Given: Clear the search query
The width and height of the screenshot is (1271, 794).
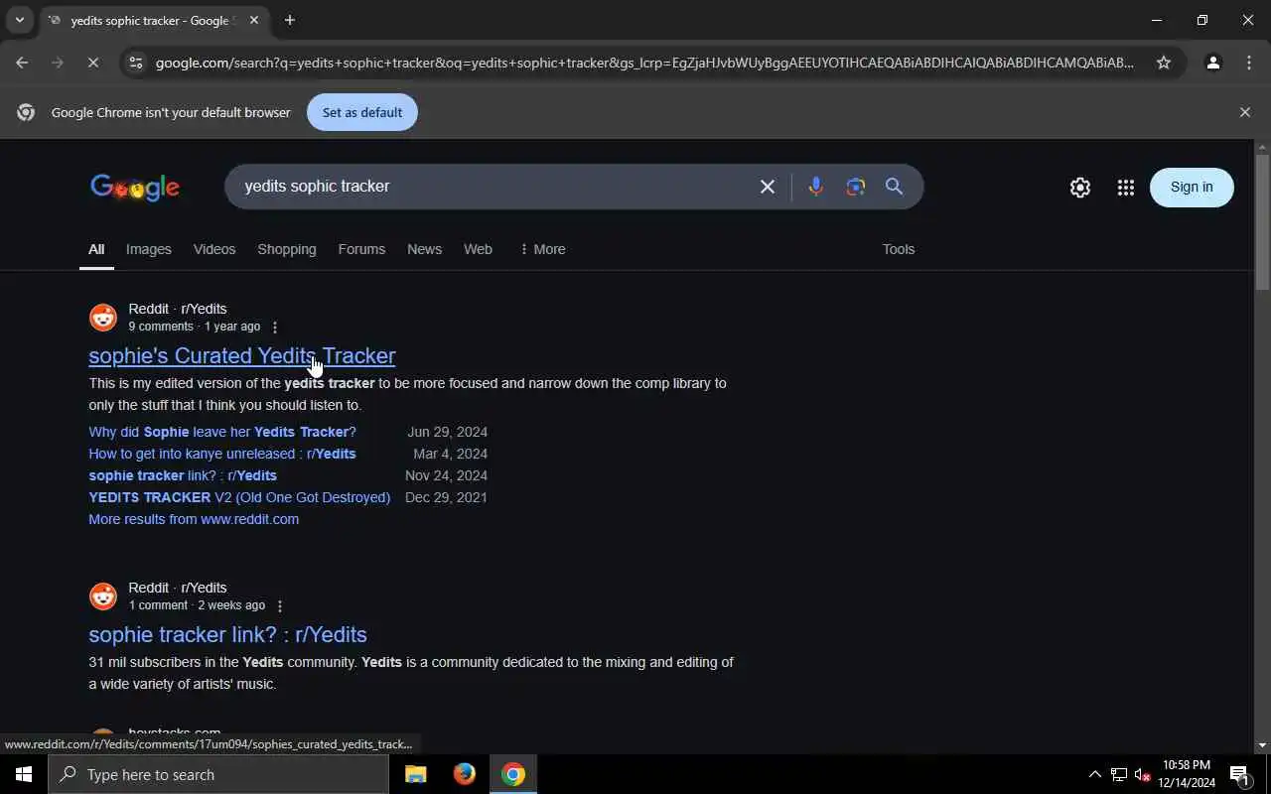Looking at the screenshot, I should pyautogui.click(x=767, y=187).
